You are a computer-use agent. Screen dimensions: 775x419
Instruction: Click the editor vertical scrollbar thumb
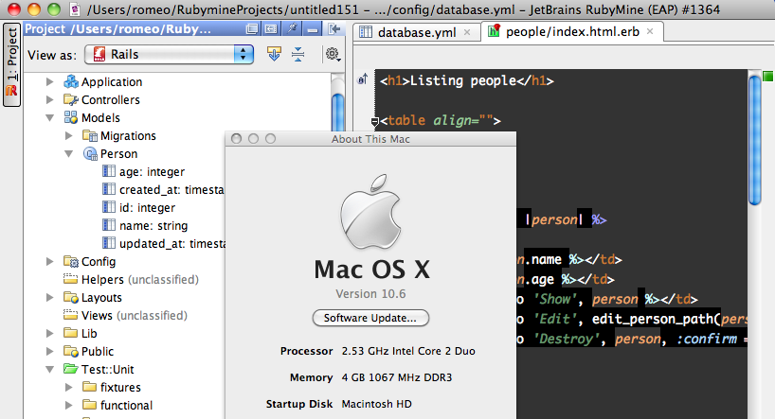(x=755, y=139)
